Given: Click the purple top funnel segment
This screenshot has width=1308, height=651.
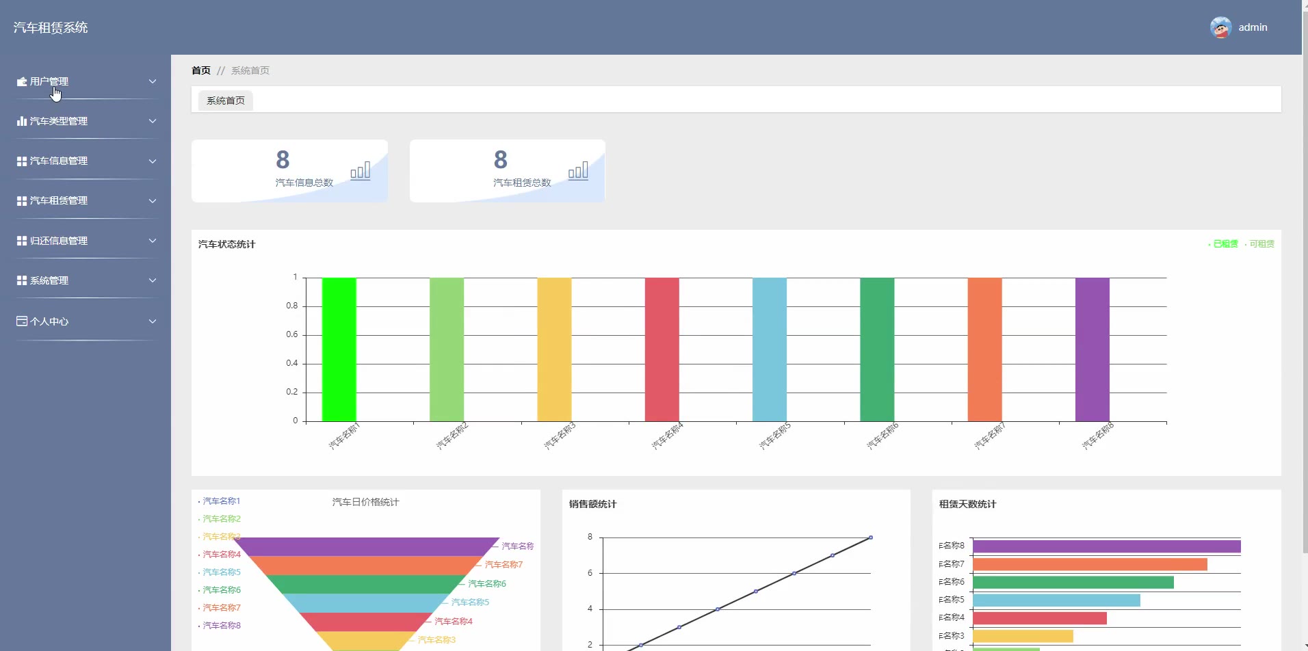Looking at the screenshot, I should (367, 546).
